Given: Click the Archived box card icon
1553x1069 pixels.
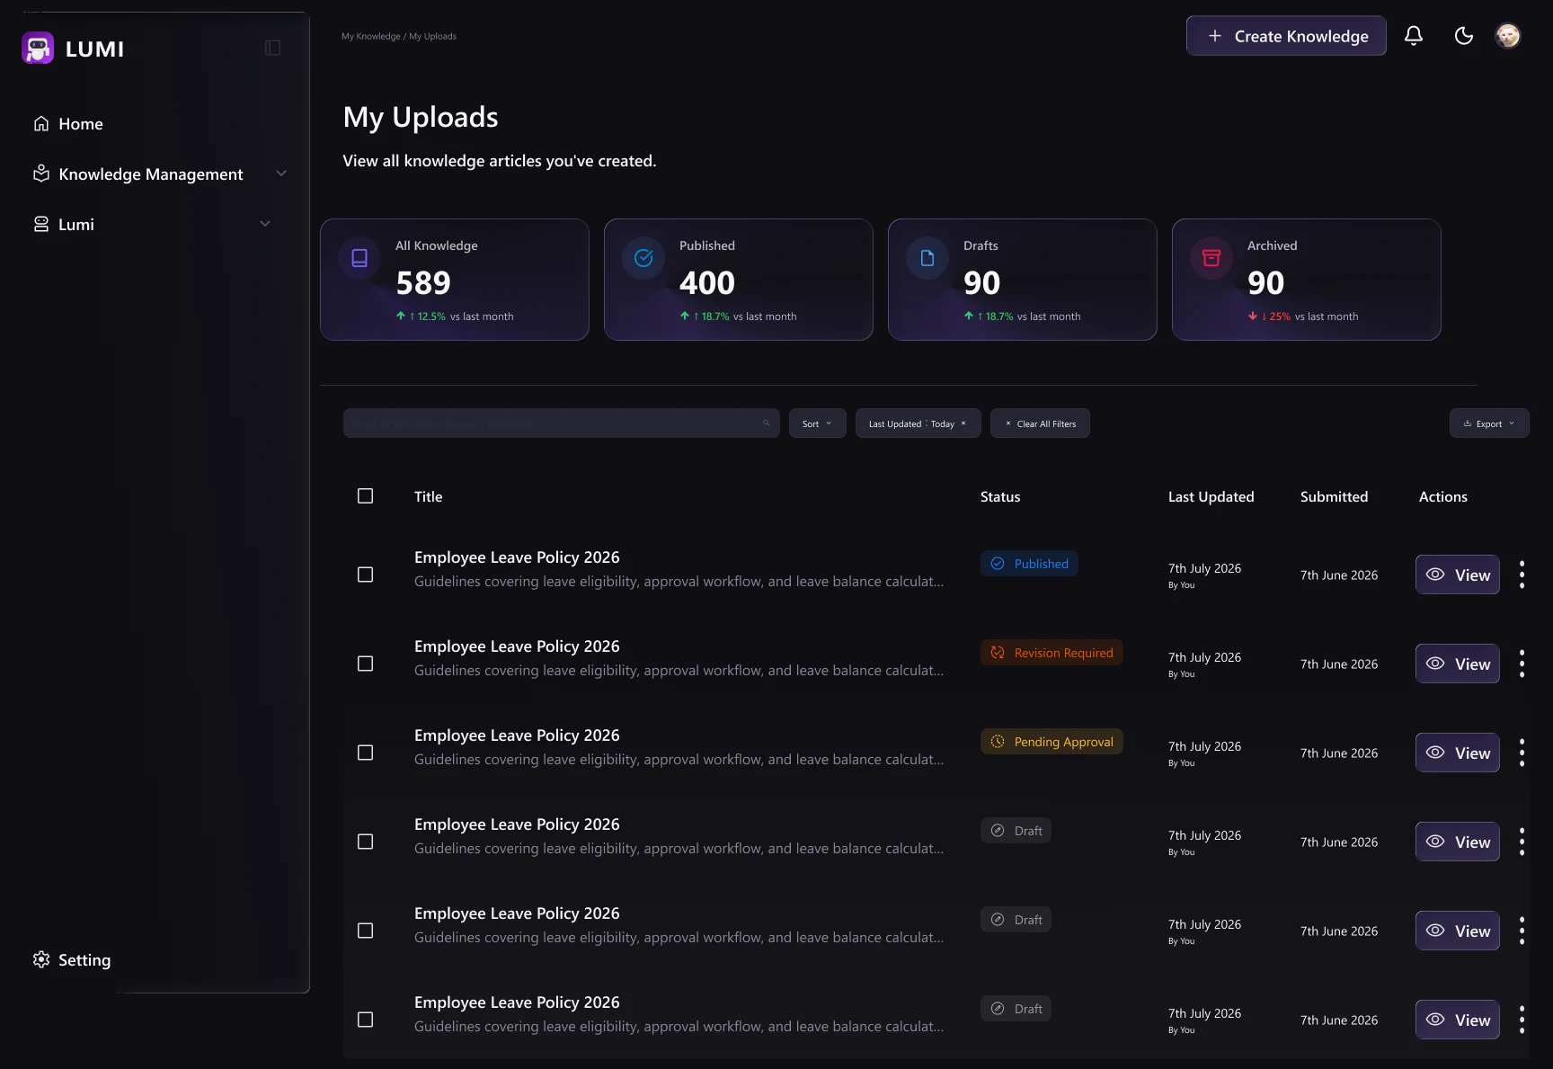Looking at the screenshot, I should click(x=1211, y=258).
